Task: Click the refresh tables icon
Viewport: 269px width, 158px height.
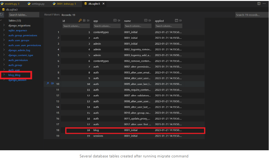Action: click(2, 15)
